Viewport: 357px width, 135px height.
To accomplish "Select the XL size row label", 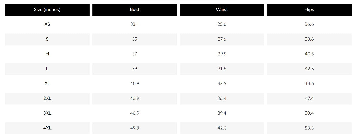I will (x=47, y=83).
